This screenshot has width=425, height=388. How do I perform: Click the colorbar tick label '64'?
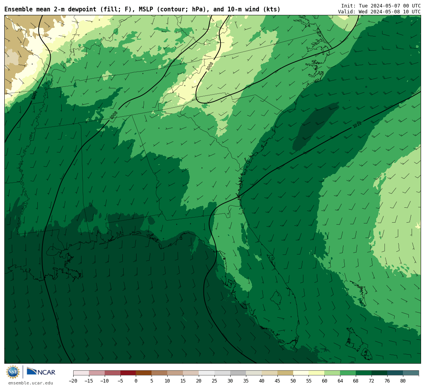pos(340,381)
